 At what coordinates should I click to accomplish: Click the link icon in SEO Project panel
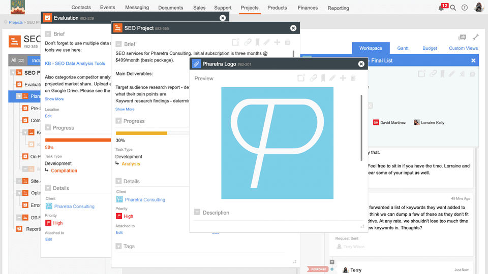[248, 42]
